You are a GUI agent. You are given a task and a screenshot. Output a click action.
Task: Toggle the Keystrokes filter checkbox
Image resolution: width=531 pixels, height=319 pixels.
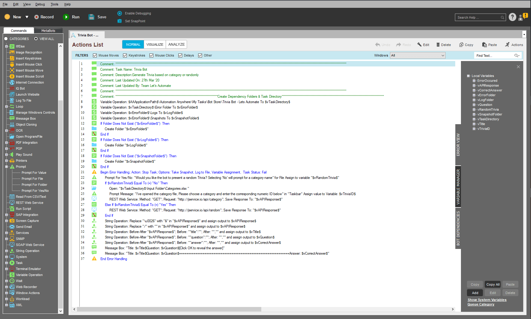coord(125,55)
